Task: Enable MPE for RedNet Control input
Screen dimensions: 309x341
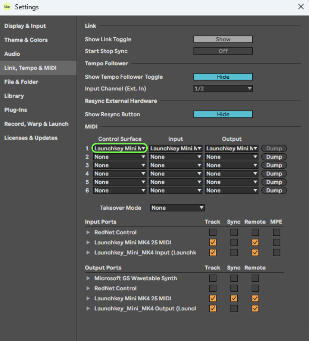Action: coord(277,232)
